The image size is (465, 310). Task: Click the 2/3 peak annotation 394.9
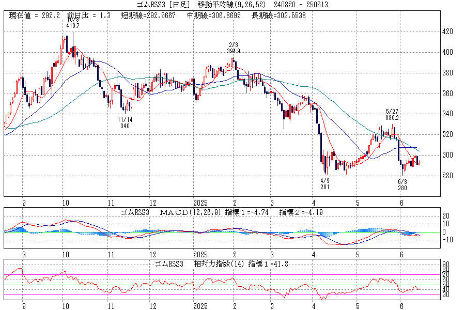tap(234, 48)
